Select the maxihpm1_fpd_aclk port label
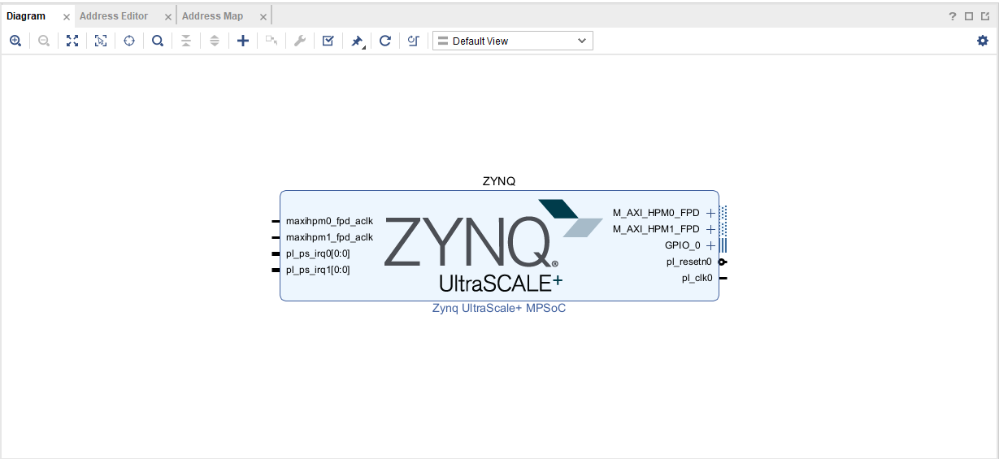 (x=329, y=237)
